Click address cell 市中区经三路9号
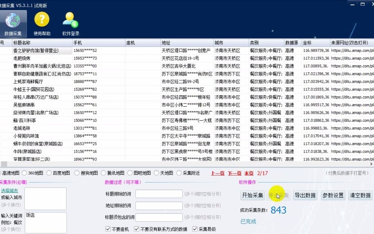374x234 pixels. pos(187,128)
